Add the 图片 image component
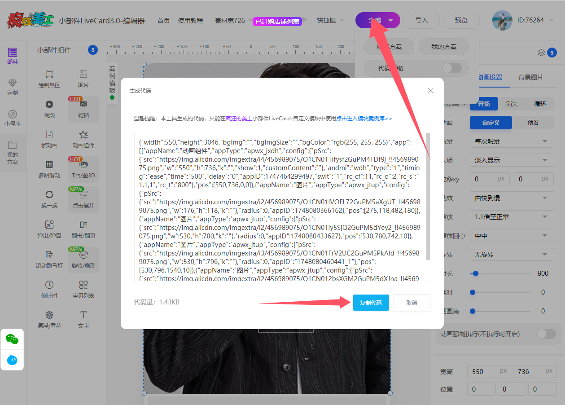 tap(83, 79)
